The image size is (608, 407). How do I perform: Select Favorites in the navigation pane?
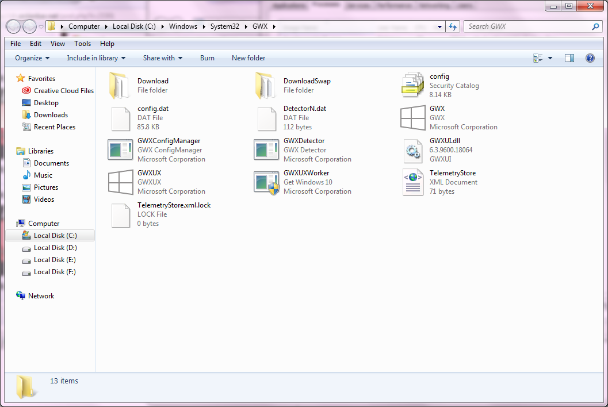[x=36, y=78]
